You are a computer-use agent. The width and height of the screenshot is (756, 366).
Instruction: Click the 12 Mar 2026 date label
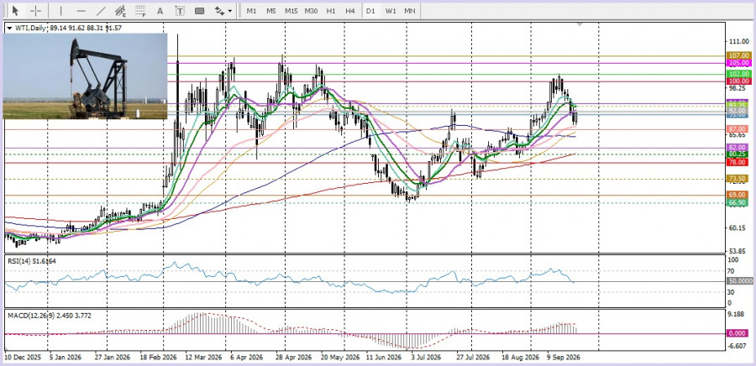click(202, 358)
